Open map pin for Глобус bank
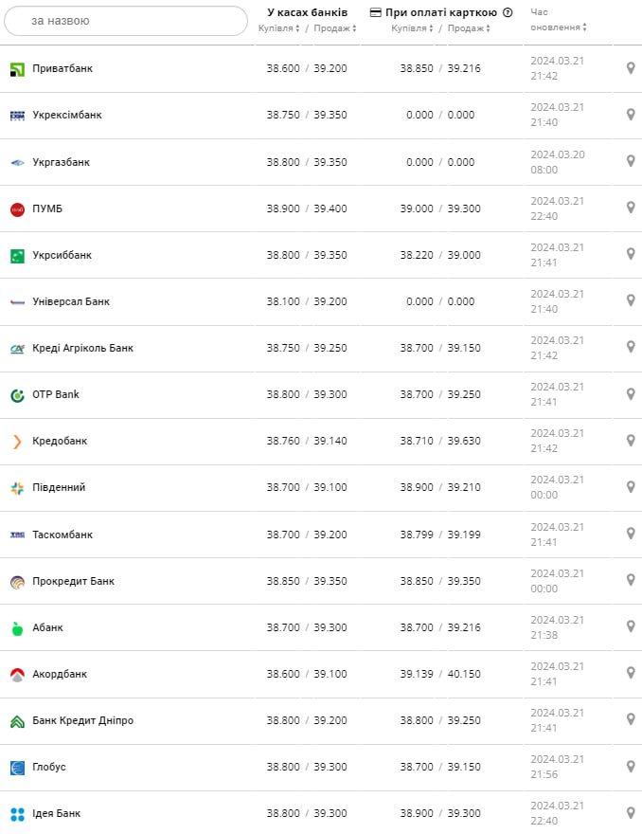This screenshot has width=642, height=834. 631,766
